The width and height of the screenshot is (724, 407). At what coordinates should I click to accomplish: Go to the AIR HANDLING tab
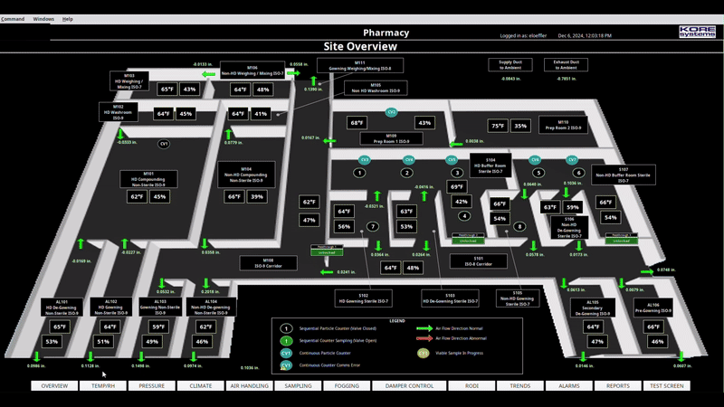pos(249,385)
